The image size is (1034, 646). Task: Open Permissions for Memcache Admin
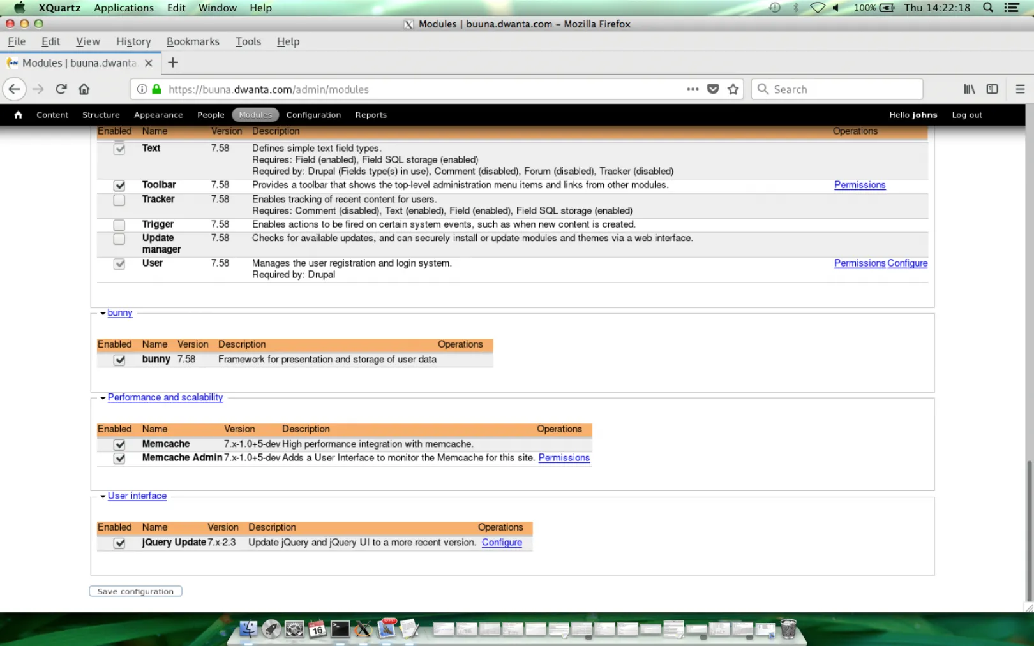point(564,458)
